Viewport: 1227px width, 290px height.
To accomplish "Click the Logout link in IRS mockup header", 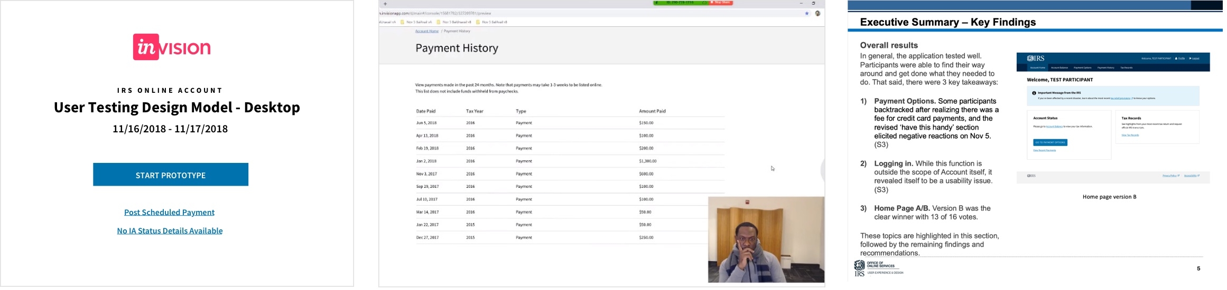I will click(1194, 59).
